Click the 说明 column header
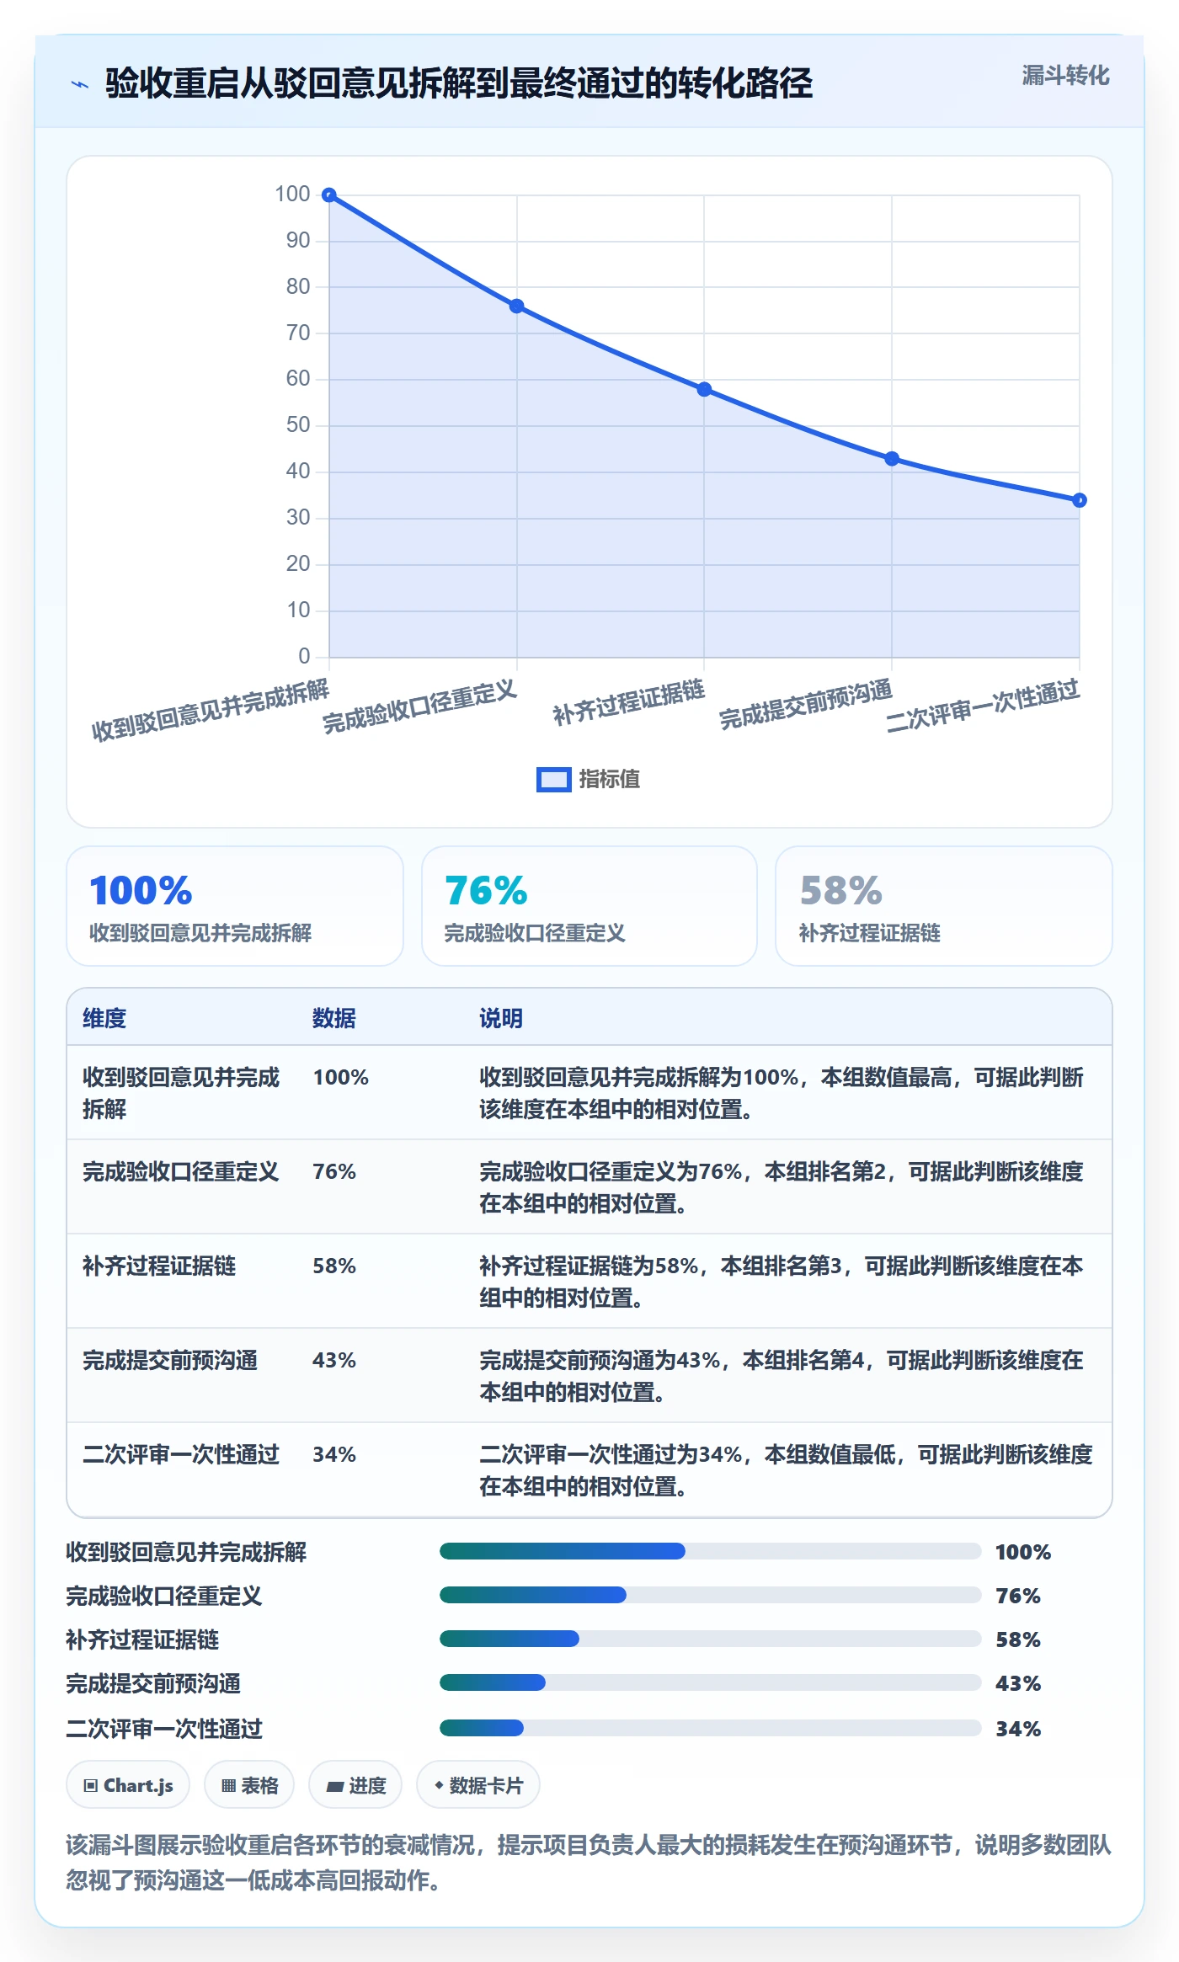 point(501,1018)
